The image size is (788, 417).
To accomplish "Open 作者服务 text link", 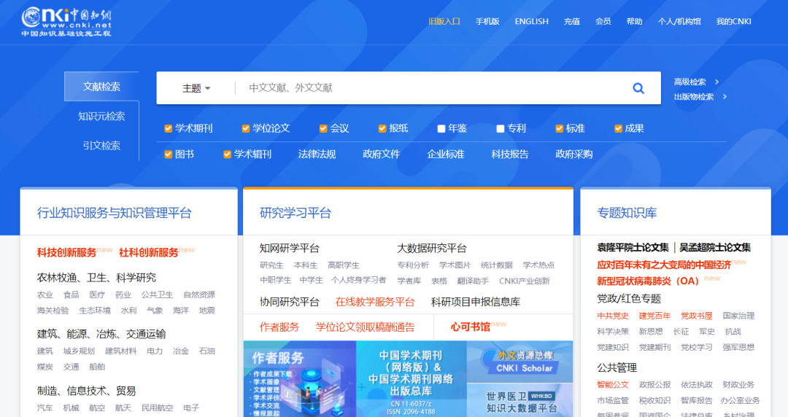I will [279, 327].
